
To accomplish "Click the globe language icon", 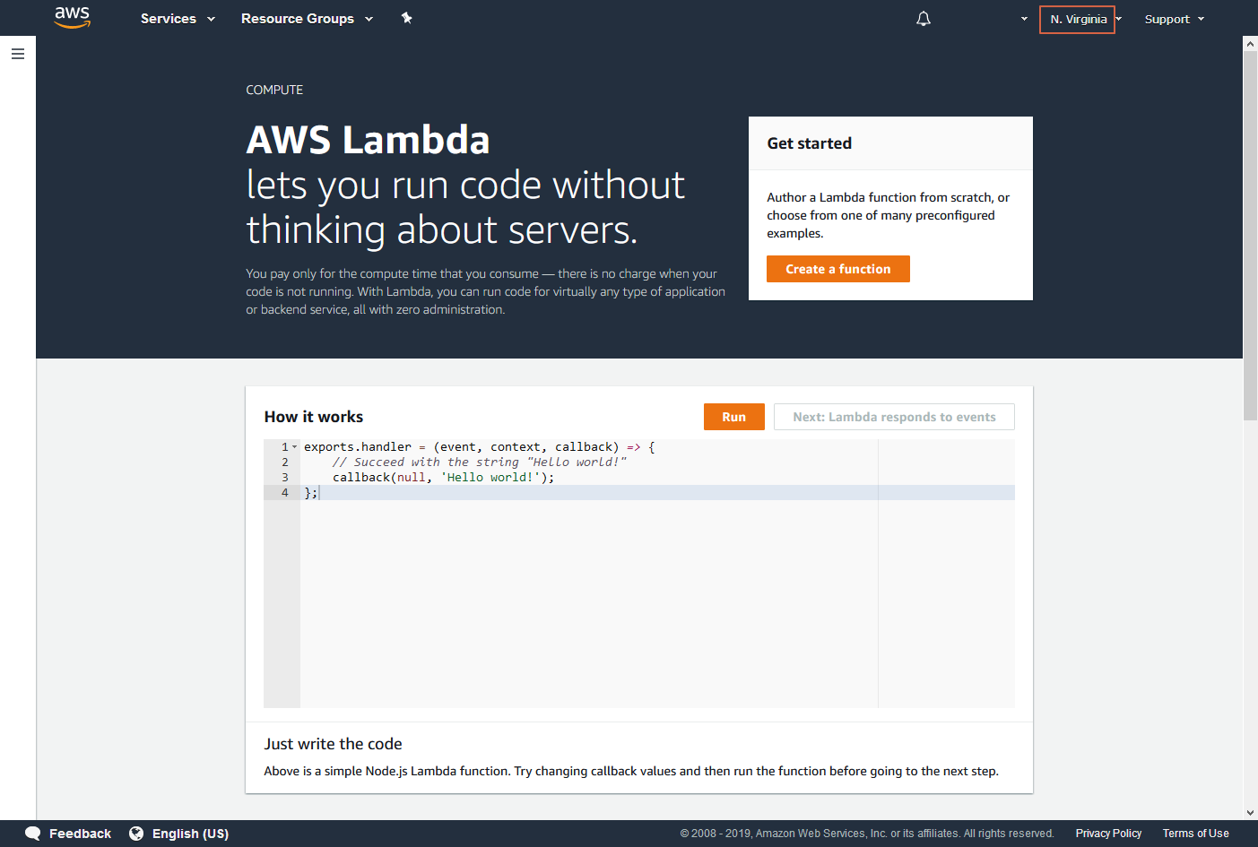I will pos(136,834).
